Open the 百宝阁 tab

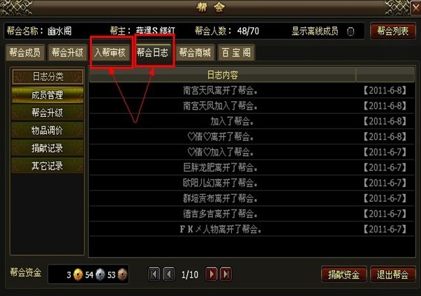click(x=236, y=52)
